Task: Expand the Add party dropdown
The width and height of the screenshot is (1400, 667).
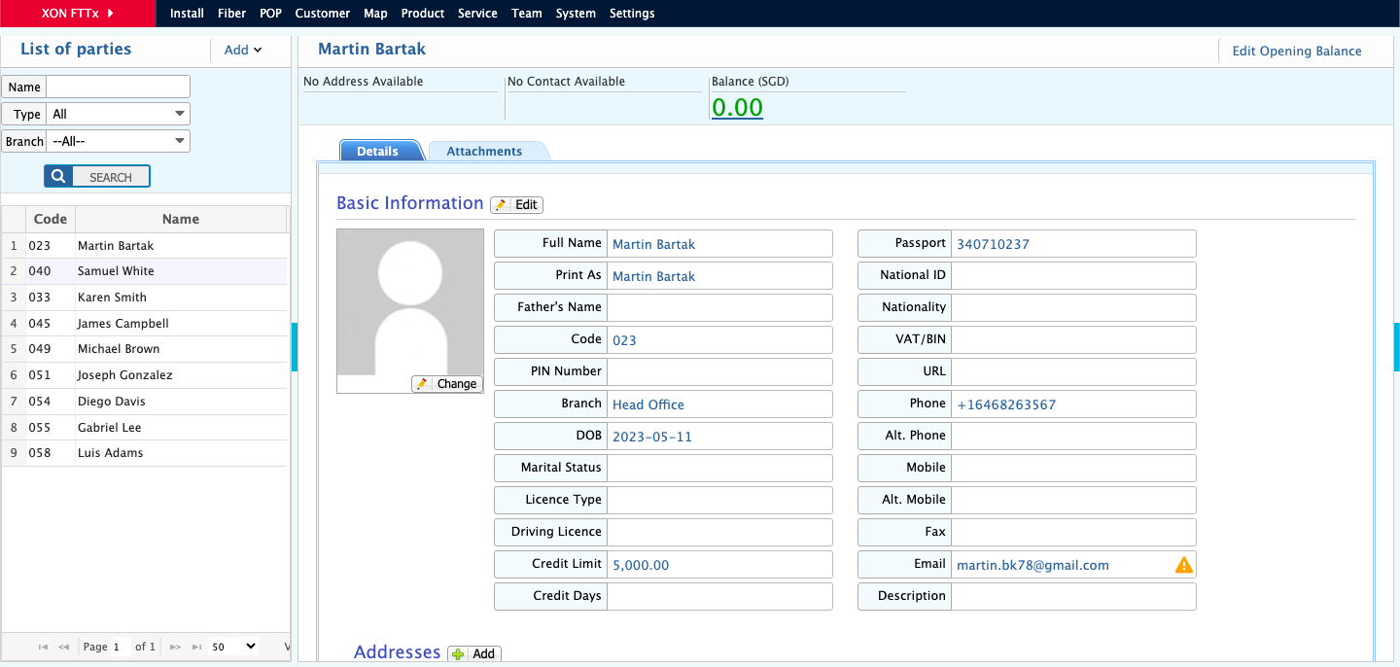Action: 243,50
